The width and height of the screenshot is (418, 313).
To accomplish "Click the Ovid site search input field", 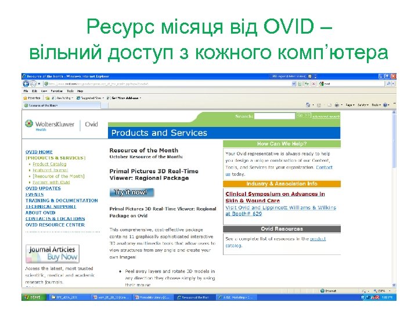I will 275,116.
